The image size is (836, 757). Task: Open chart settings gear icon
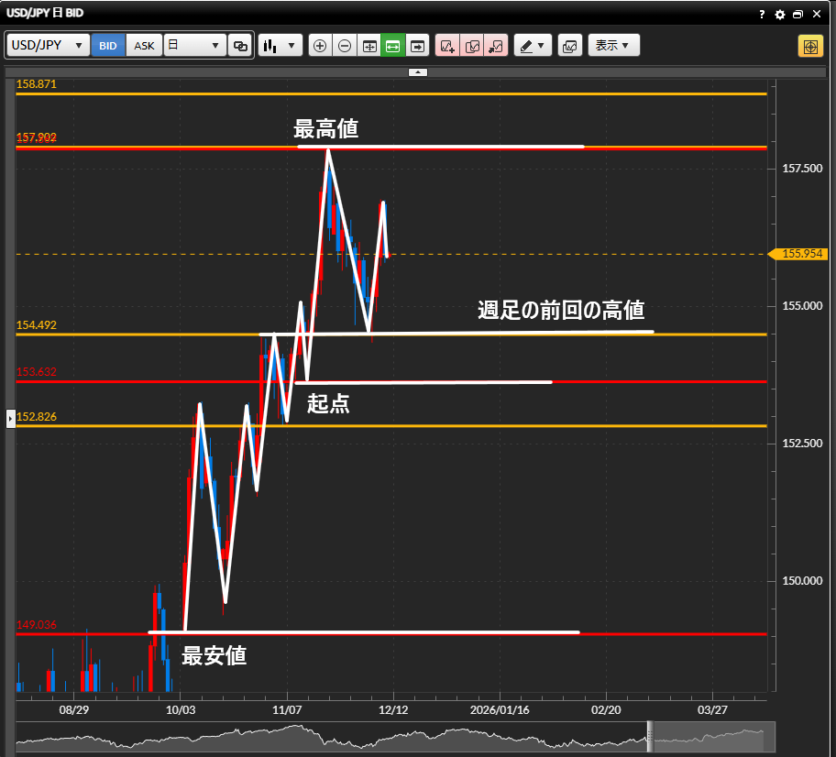(780, 15)
